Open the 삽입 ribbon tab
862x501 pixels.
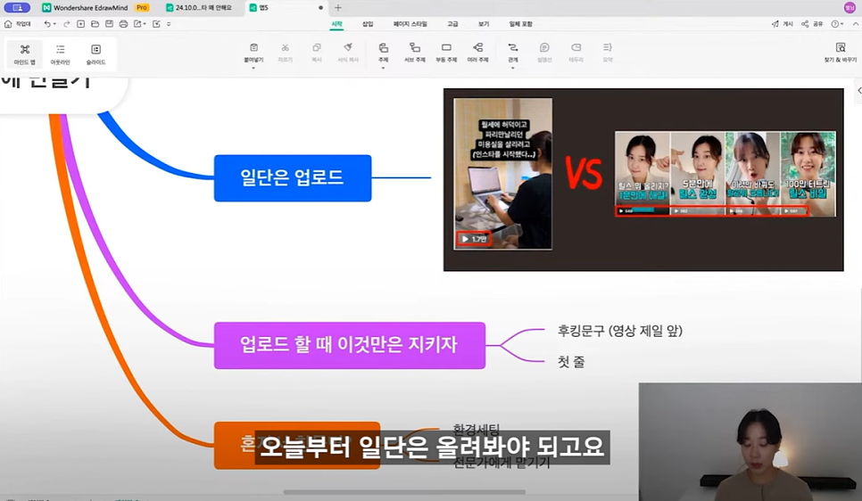368,24
